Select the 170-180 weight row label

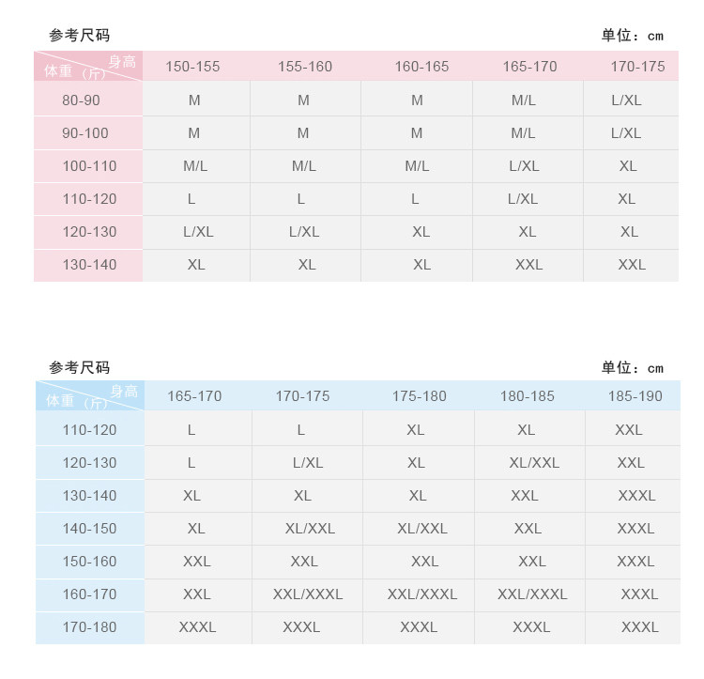89,627
